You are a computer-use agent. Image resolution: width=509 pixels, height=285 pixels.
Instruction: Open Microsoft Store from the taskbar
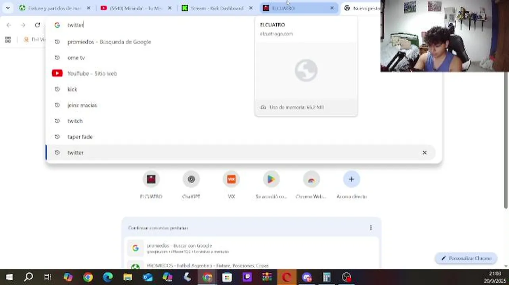pyautogui.click(x=227, y=277)
